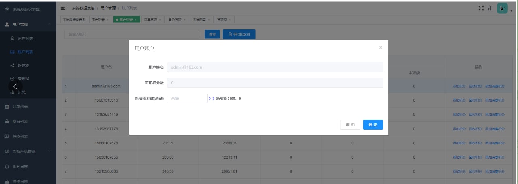Open the user avatar in top right
Image resolution: width=518 pixels, height=184 pixels.
[502, 8]
